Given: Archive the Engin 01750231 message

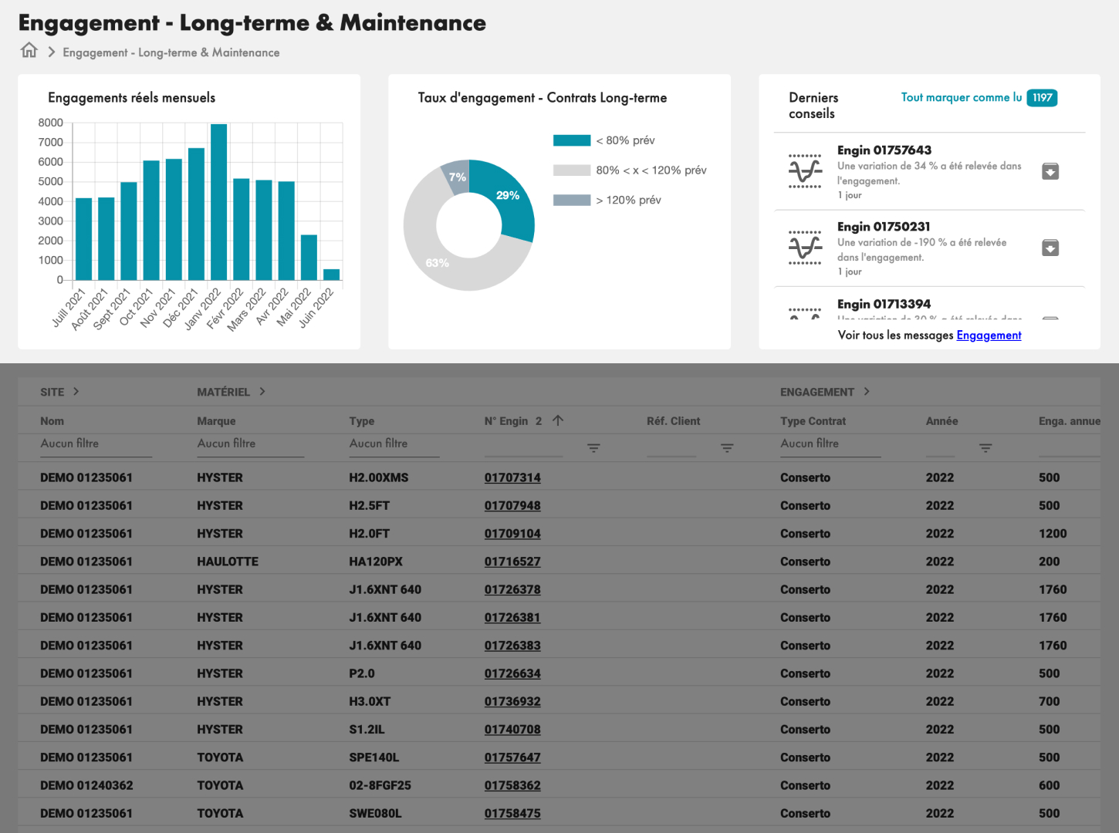Looking at the screenshot, I should tap(1050, 248).
